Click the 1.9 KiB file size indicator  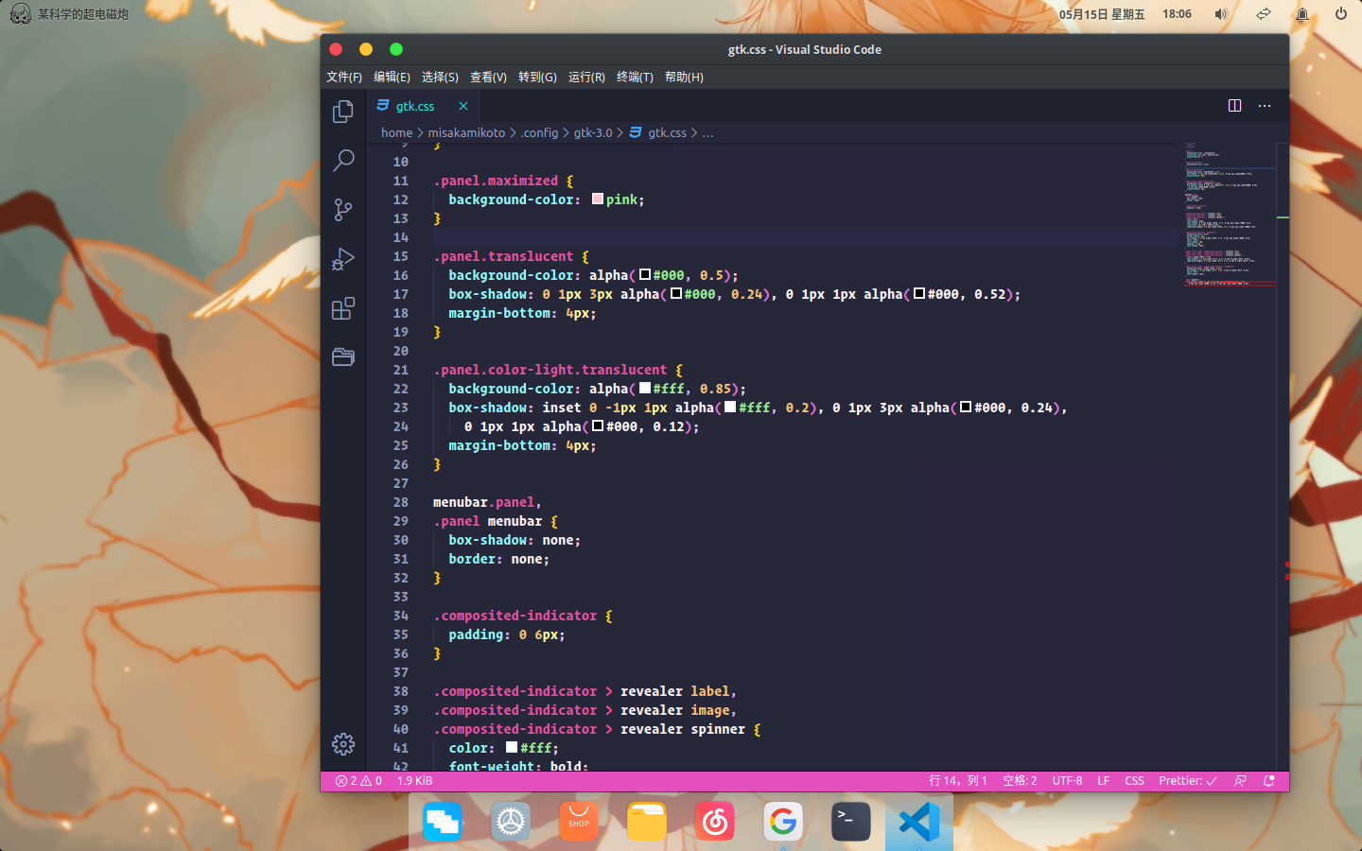point(414,781)
